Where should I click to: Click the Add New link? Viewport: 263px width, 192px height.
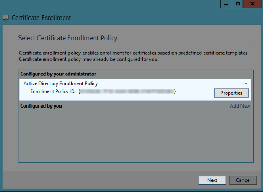240,106
